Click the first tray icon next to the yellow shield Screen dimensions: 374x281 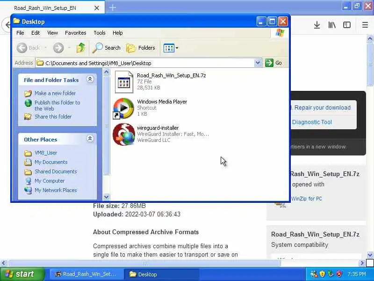coord(314,274)
